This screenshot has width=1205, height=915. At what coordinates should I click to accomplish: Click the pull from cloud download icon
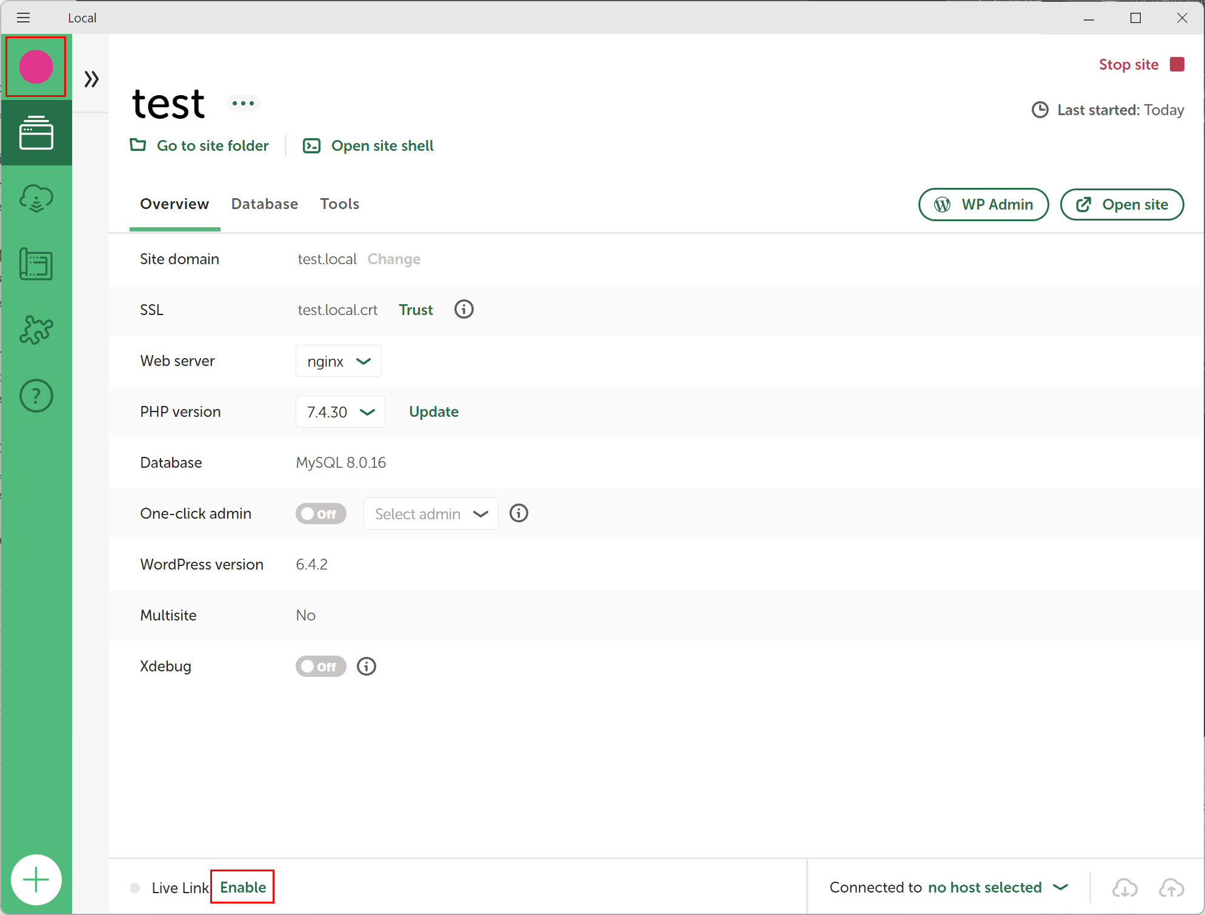click(x=1124, y=888)
